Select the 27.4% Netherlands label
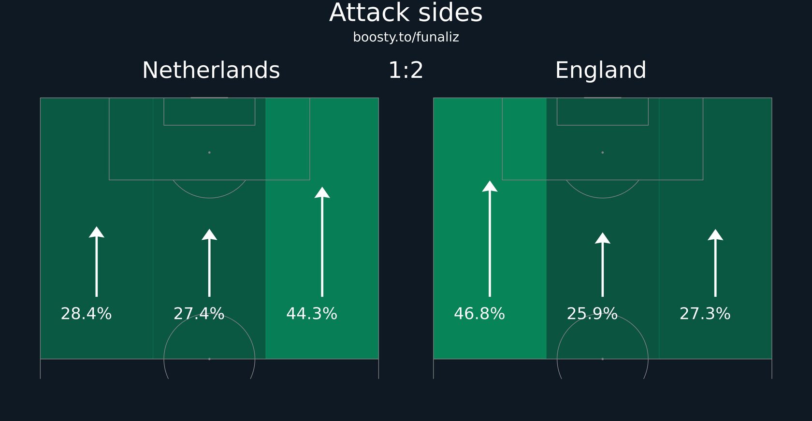 (199, 314)
